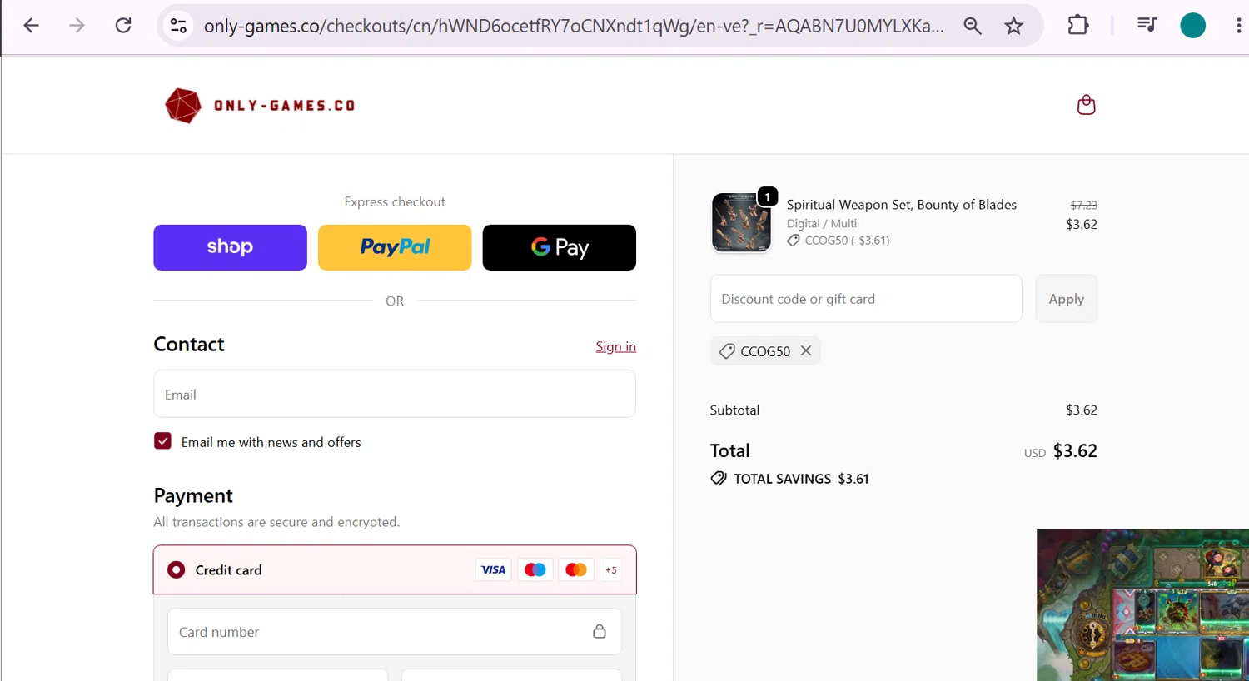Viewport: 1249px width, 681px height.
Task: Remove the CCOG50 discount code
Action: (806, 350)
